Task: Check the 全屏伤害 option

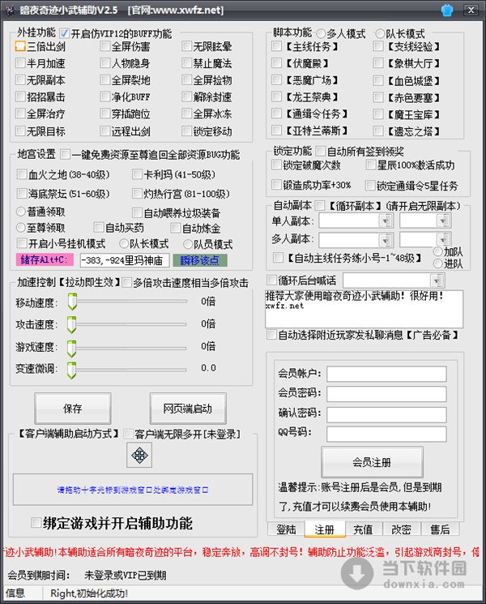Action: (x=104, y=46)
